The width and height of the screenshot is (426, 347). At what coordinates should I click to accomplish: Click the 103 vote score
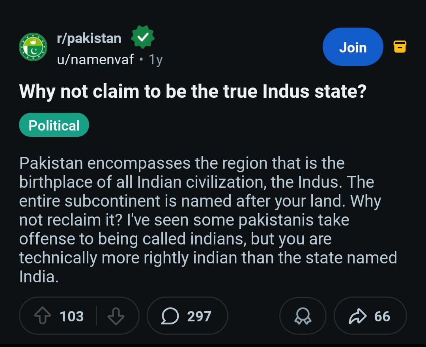coord(71,316)
